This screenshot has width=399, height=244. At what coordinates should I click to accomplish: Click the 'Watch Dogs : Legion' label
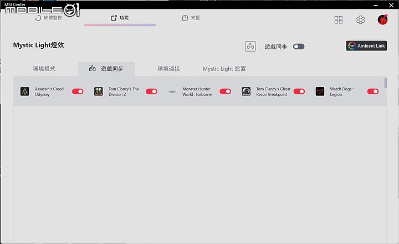(x=342, y=91)
